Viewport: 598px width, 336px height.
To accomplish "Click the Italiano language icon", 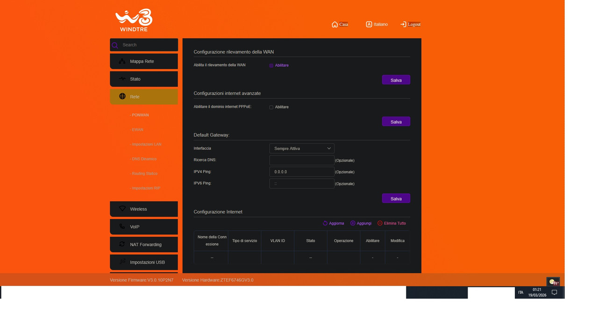I will 369,24.
